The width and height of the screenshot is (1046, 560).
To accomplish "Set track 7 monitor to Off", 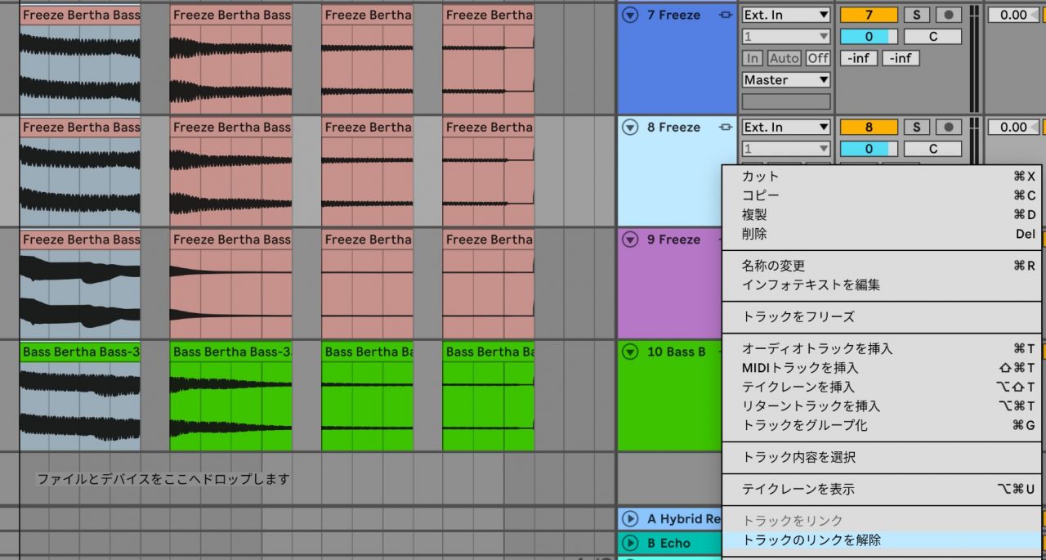I will point(818,58).
